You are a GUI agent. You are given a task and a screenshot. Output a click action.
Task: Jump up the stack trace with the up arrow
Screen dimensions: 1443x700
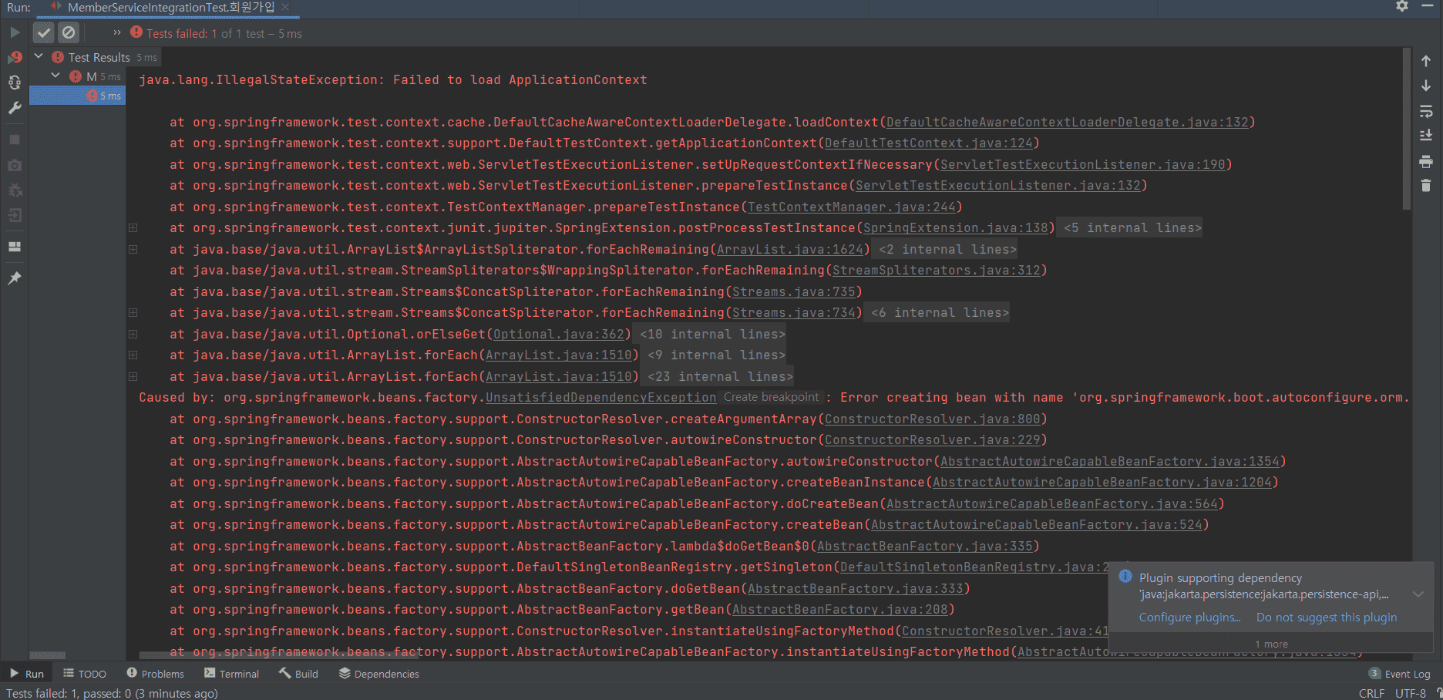pos(1426,61)
